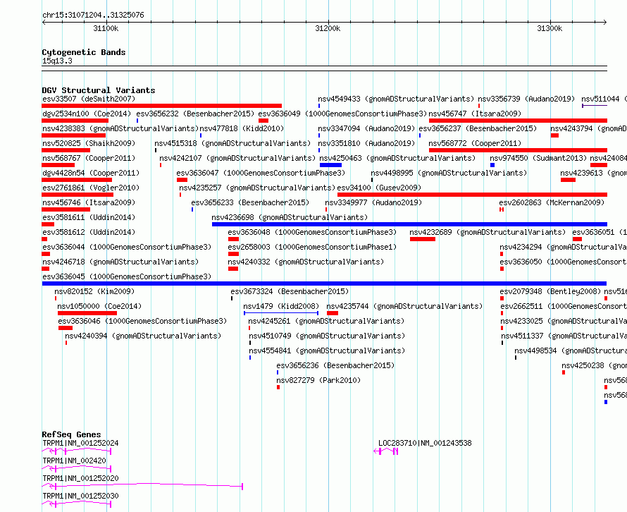Select the 15q13.3 cytogenetic band label
The image size is (627, 512).
pyautogui.click(x=57, y=61)
